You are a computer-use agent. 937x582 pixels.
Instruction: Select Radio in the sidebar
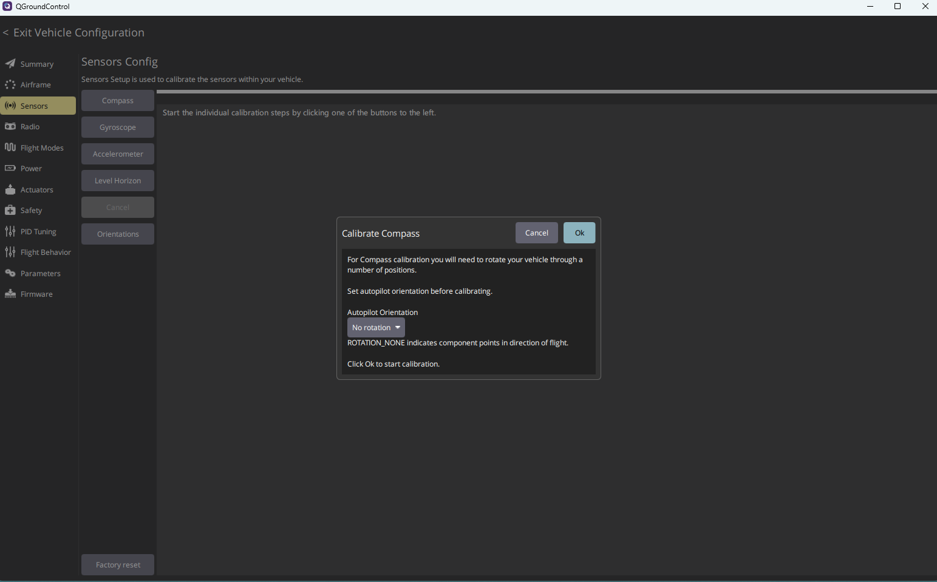tap(38, 127)
